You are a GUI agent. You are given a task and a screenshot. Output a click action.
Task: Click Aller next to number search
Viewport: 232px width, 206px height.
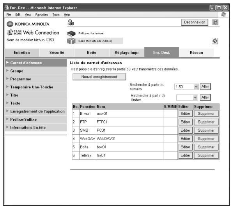205,86
